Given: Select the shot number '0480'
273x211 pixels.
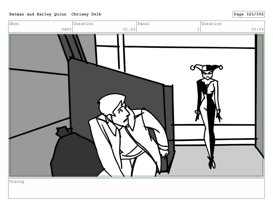Looking at the screenshot, I should tap(66, 29).
